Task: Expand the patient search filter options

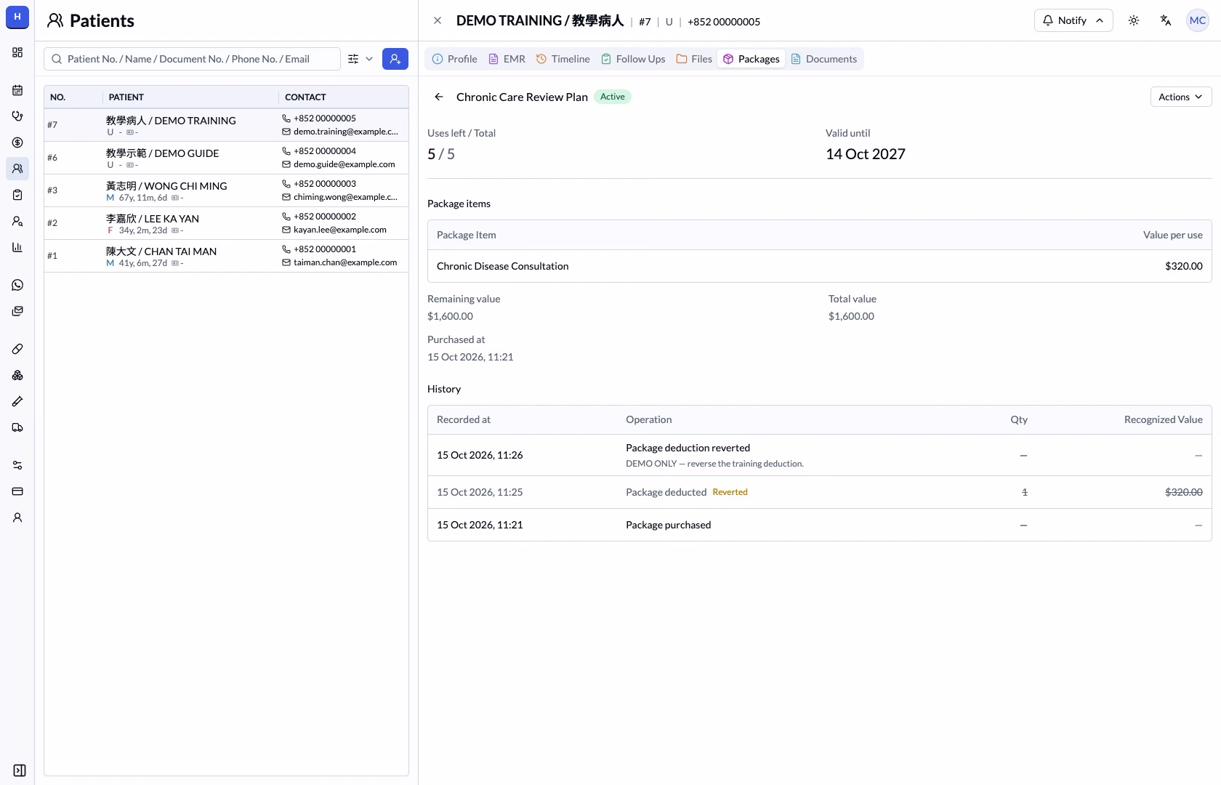Action: tap(360, 59)
